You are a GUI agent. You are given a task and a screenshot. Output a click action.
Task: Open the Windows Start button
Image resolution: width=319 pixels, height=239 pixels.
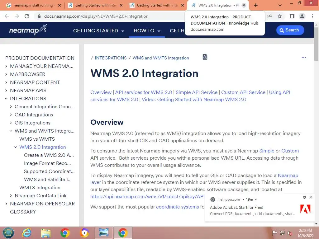(x=8, y=233)
